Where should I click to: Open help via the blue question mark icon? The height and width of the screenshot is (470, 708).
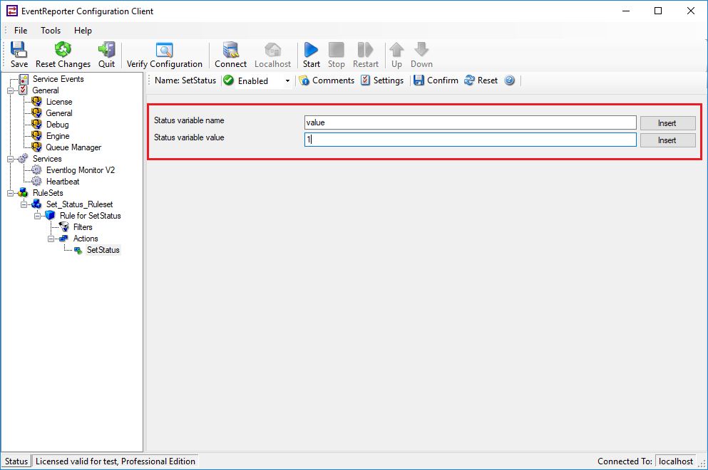(509, 80)
